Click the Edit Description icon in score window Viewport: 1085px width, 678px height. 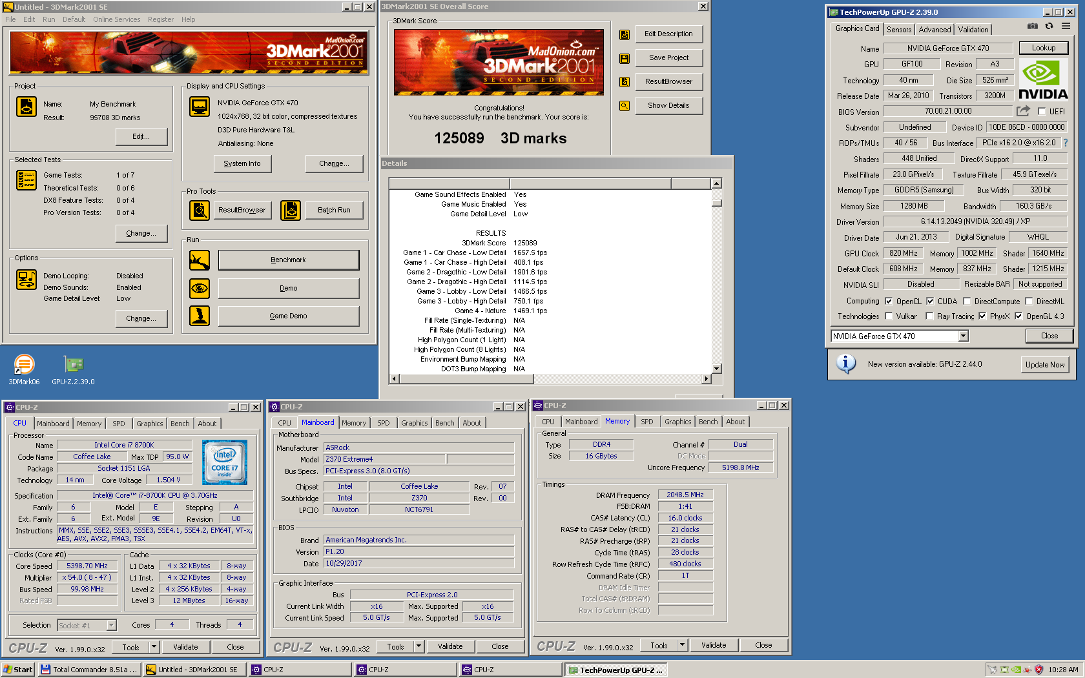click(625, 35)
